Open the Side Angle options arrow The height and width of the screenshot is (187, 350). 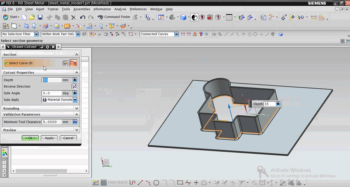click(75, 93)
